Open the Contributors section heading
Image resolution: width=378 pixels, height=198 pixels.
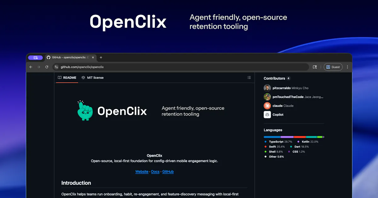click(x=274, y=78)
